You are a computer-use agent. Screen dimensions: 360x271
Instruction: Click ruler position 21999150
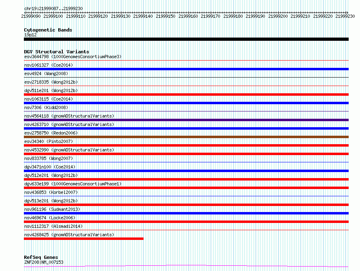pos(165,16)
